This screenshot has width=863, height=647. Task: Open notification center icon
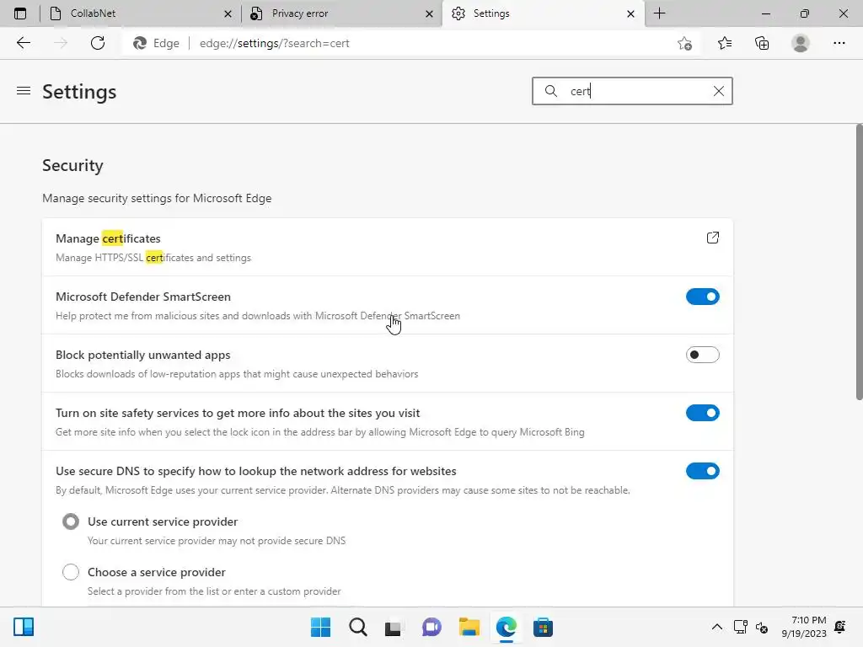click(x=840, y=627)
